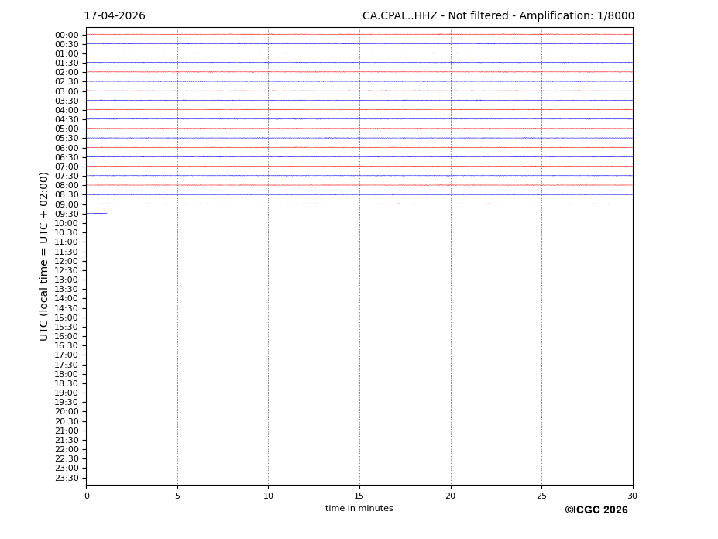Select the 00:00 time label

tap(67, 35)
